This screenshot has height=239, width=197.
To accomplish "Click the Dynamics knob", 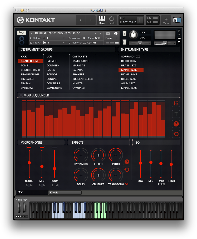I will [x=81, y=155].
